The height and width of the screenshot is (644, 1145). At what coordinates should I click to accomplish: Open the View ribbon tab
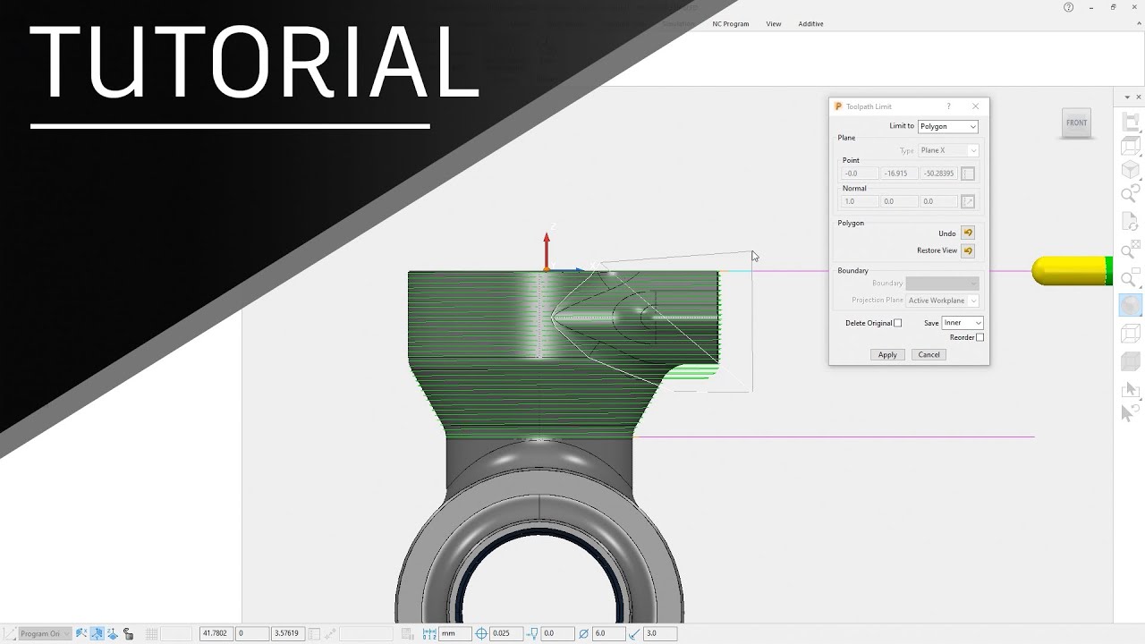coord(774,24)
